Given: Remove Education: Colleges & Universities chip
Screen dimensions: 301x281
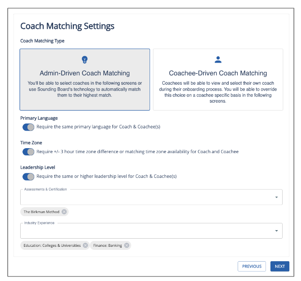Looking at the screenshot, I should [85, 245].
